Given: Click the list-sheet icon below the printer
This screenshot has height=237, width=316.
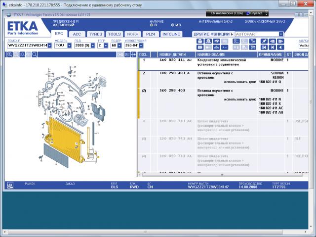Looking at the screenshot, I should coord(200,47).
